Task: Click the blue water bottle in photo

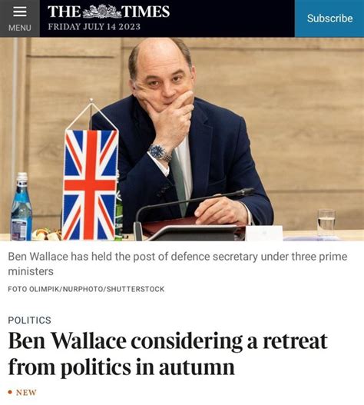Action: [x=22, y=207]
